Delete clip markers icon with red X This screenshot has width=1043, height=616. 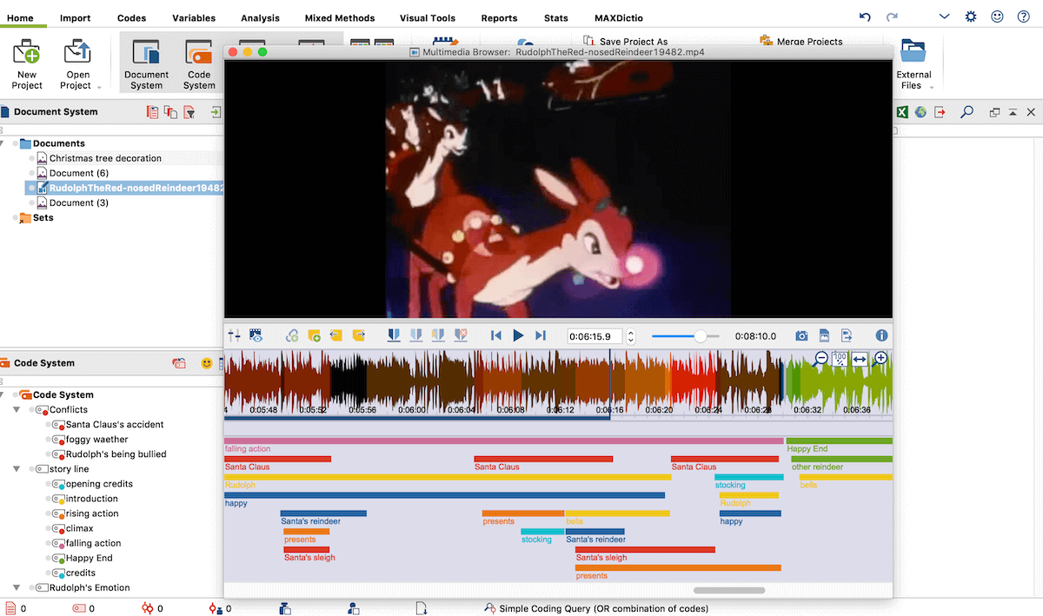[462, 335]
